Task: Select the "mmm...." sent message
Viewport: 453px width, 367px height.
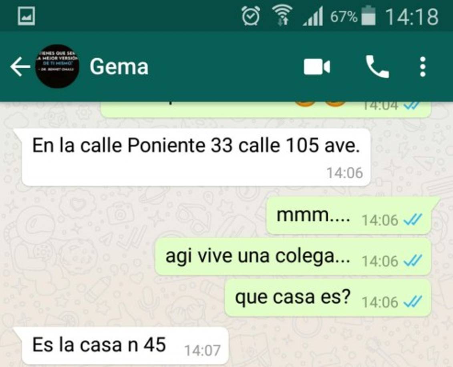Action: [x=348, y=215]
